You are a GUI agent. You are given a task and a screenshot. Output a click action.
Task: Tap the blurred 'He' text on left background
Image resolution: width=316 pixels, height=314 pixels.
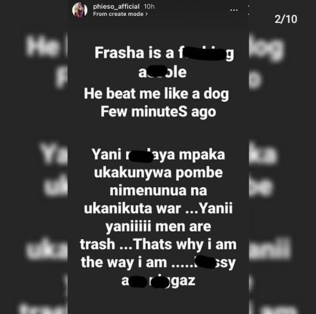pyautogui.click(x=42, y=47)
